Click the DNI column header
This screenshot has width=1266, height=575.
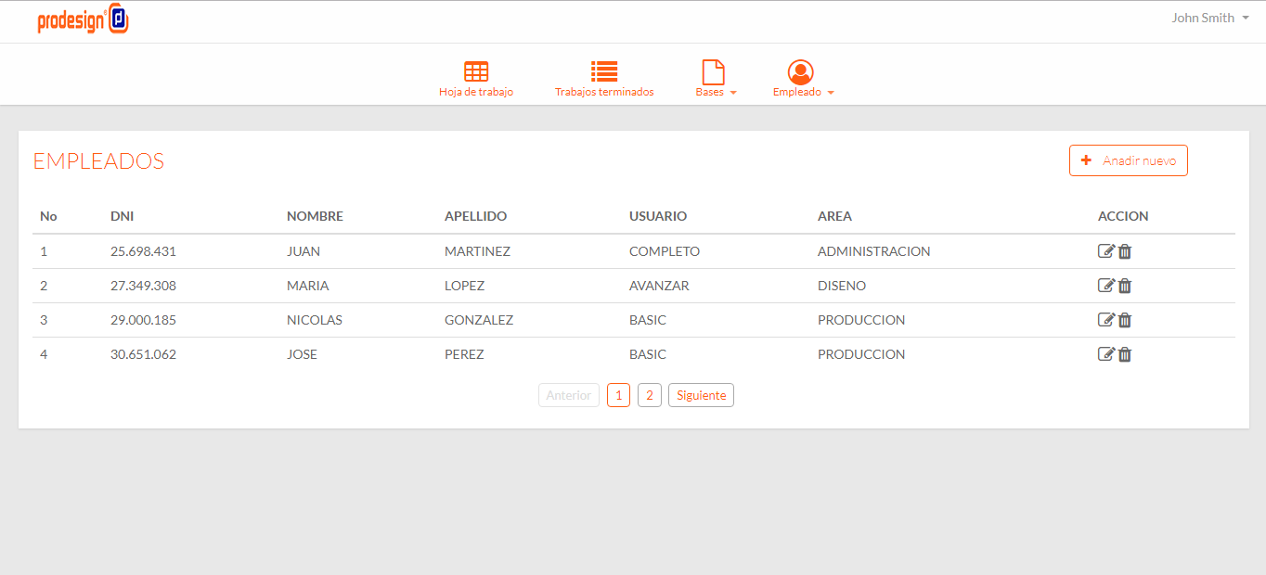click(x=122, y=216)
